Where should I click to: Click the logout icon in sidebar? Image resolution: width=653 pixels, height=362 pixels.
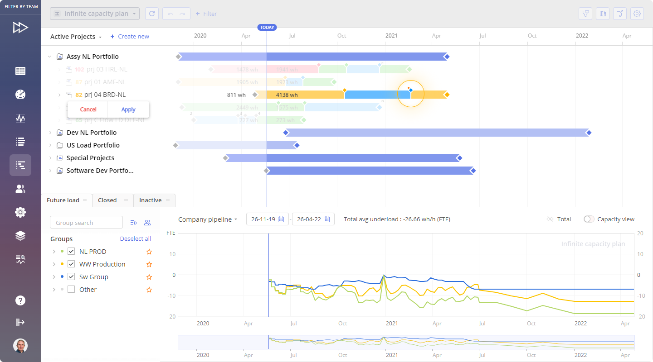(20, 322)
